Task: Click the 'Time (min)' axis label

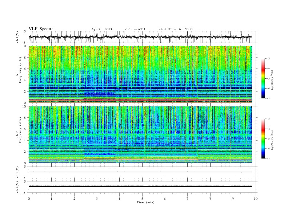Action: (x=145, y=202)
